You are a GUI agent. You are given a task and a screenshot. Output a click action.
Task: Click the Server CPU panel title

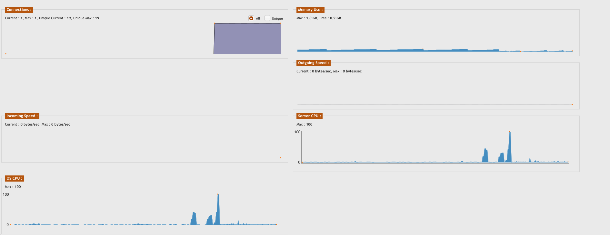tap(309, 116)
